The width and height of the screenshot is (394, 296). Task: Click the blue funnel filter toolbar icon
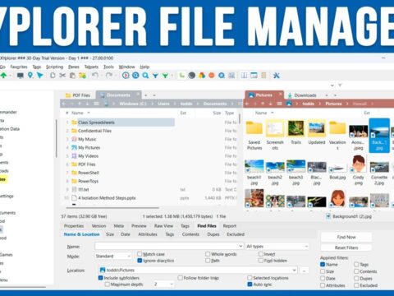click(x=155, y=76)
